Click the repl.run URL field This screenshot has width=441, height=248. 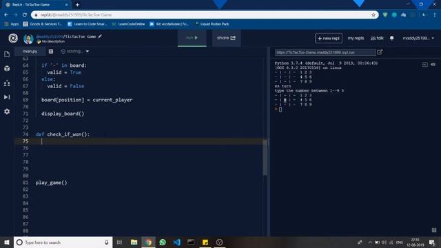[325, 52]
